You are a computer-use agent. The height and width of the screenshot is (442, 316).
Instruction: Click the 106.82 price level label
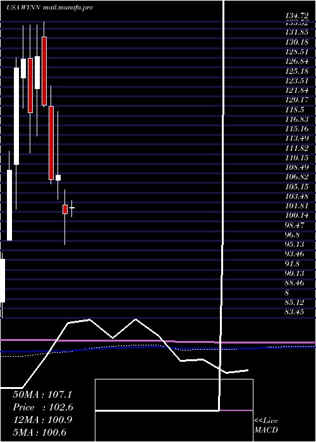tap(298, 177)
